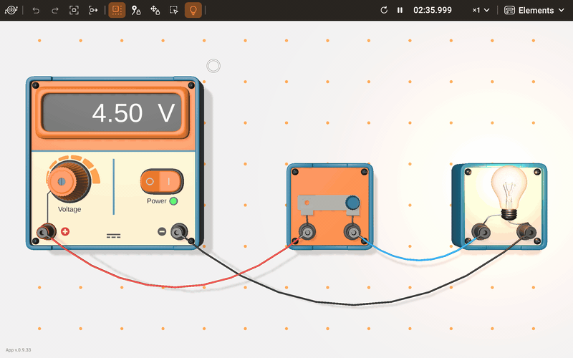Open the x1 speed dropdown
Screen dimensions: 573x358
pos(481,10)
